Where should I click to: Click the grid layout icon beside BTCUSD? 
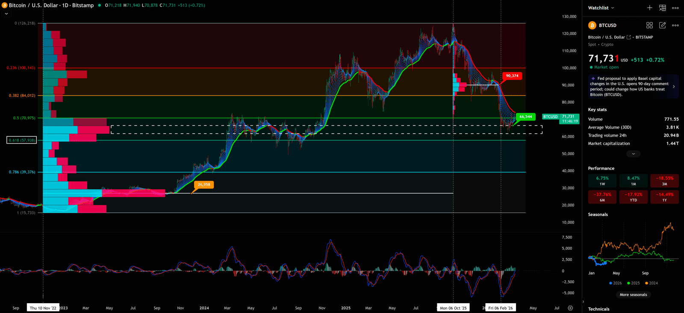649,25
